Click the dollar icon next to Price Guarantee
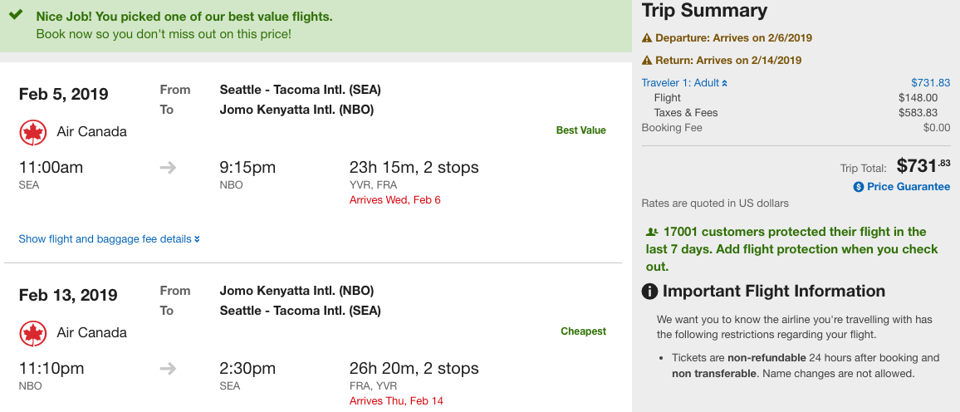960x412 pixels. [x=859, y=187]
